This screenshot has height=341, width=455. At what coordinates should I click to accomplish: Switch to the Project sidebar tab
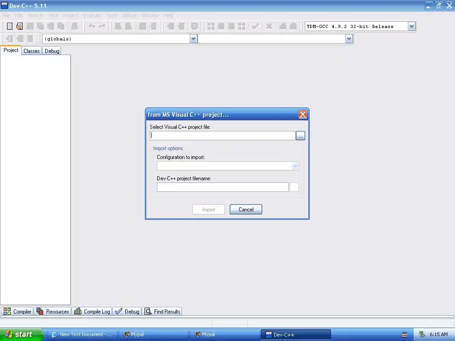click(11, 50)
